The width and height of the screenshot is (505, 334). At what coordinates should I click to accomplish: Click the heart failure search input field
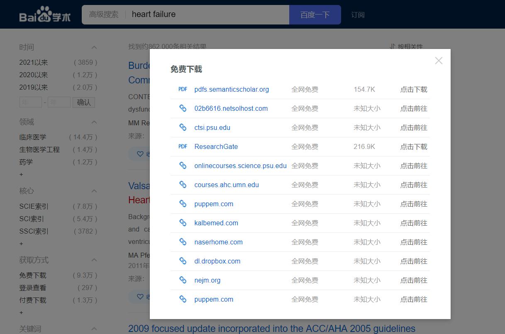tap(207, 15)
